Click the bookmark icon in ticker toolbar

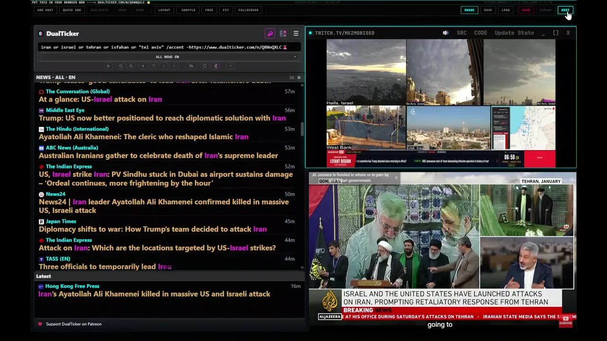pos(204,66)
